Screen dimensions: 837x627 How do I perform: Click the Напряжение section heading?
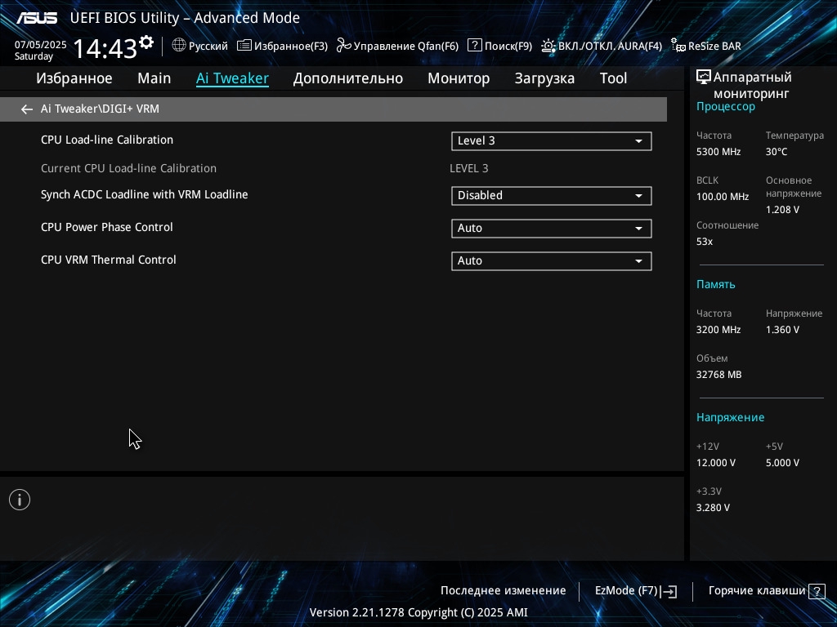[x=730, y=417]
